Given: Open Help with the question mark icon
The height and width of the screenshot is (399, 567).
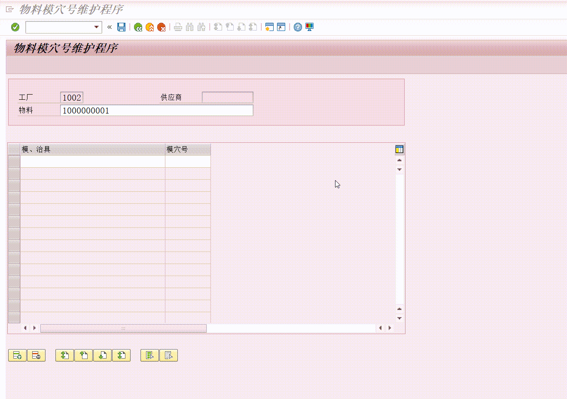Looking at the screenshot, I should [x=298, y=27].
